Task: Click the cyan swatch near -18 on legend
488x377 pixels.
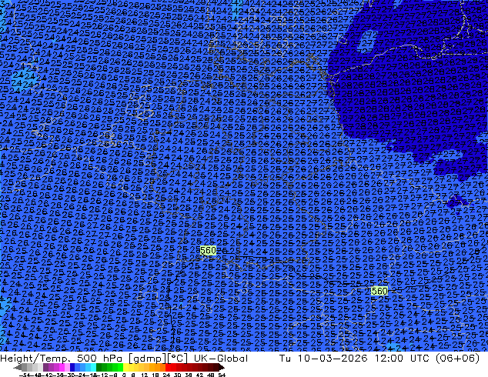Action: [x=93, y=368]
